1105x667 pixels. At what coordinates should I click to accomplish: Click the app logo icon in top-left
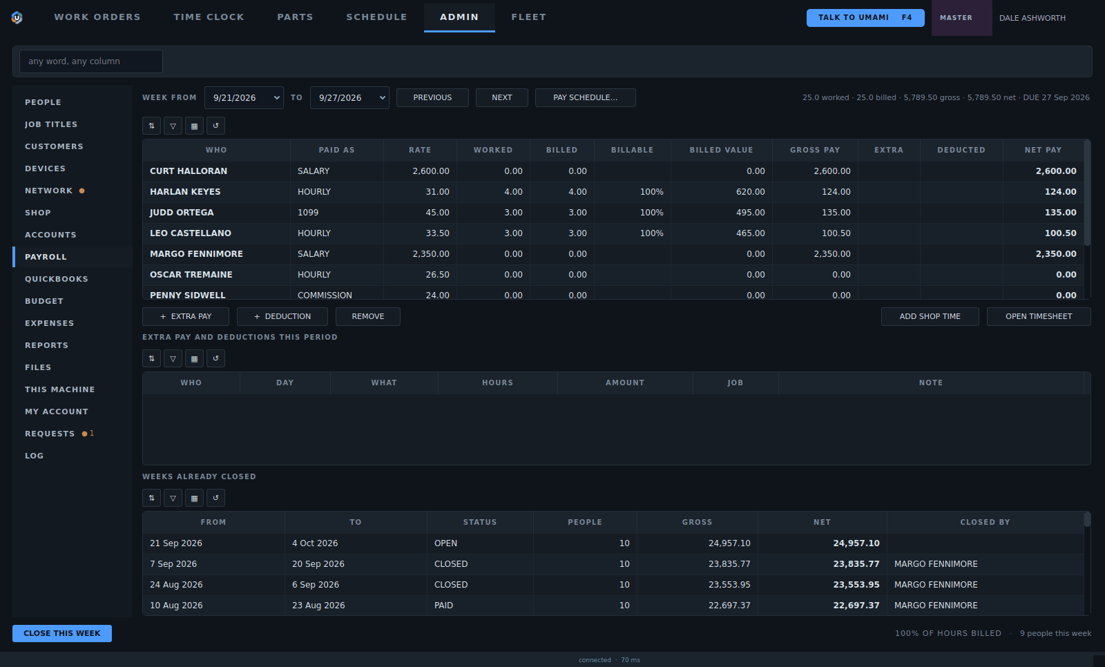[17, 17]
